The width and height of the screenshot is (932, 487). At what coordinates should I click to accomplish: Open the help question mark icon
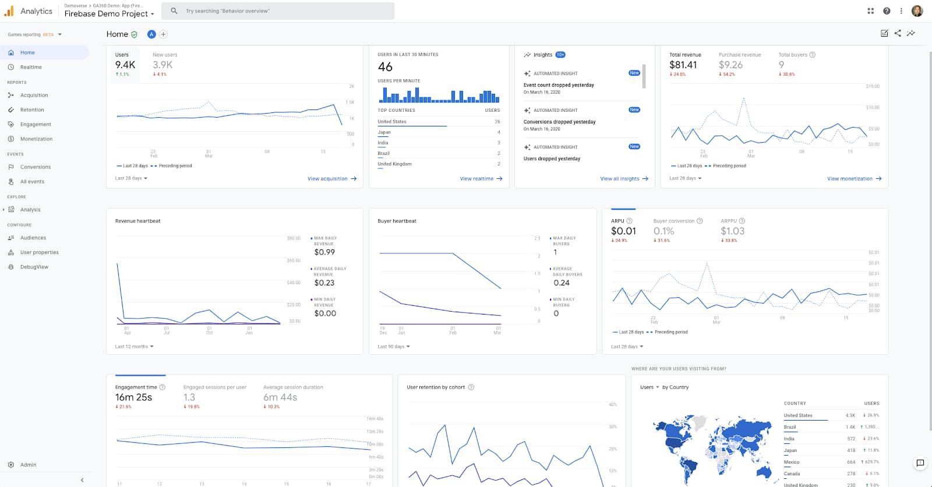tap(887, 11)
